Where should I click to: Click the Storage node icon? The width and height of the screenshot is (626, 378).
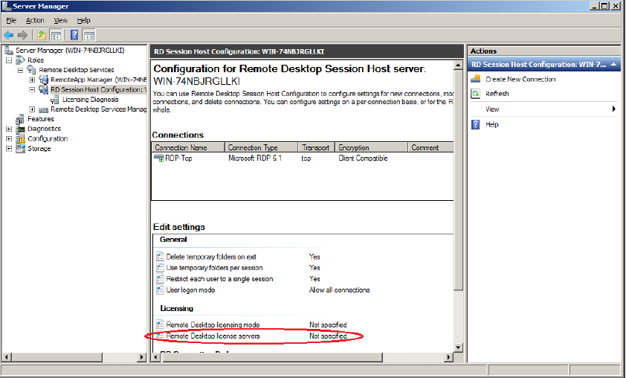[20, 149]
